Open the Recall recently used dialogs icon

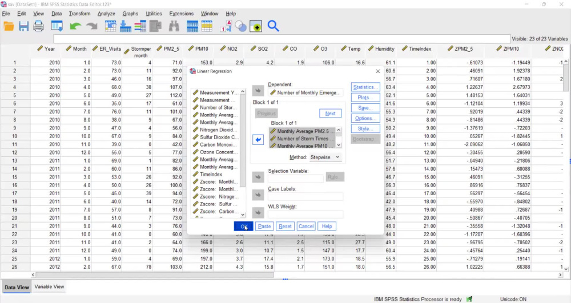[57, 26]
